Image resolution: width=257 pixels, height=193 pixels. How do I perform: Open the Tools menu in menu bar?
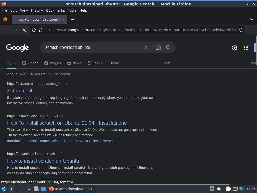[72, 10]
